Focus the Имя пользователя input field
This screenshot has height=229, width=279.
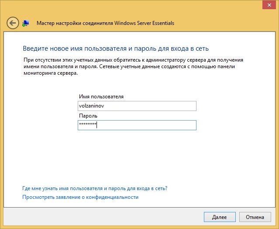(137, 106)
